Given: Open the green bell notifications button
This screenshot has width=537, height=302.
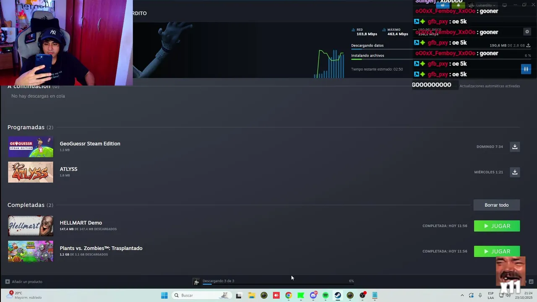Looking at the screenshot, I should click(458, 5).
